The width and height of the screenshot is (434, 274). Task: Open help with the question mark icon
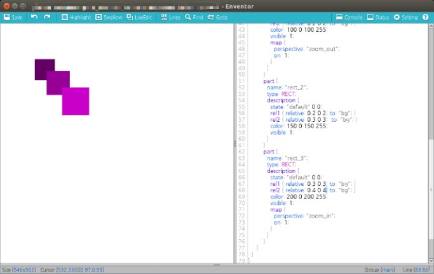(x=425, y=17)
